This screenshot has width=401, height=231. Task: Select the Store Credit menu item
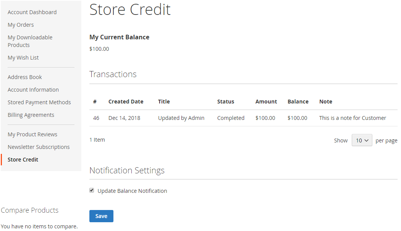pyautogui.click(x=23, y=160)
